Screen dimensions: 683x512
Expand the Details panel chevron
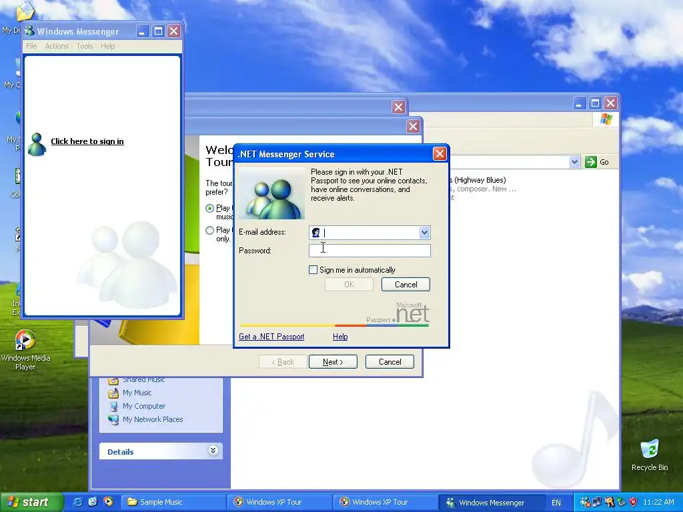[x=213, y=450]
